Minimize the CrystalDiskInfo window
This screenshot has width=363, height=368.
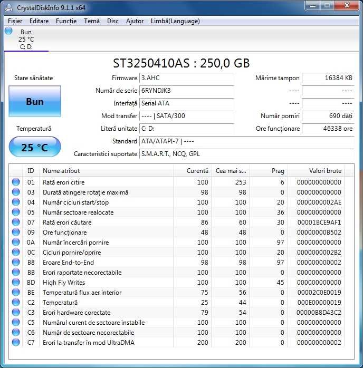(x=313, y=6)
